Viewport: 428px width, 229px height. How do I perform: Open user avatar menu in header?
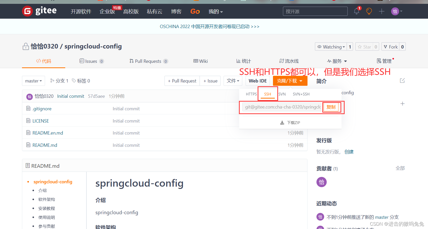(x=397, y=11)
